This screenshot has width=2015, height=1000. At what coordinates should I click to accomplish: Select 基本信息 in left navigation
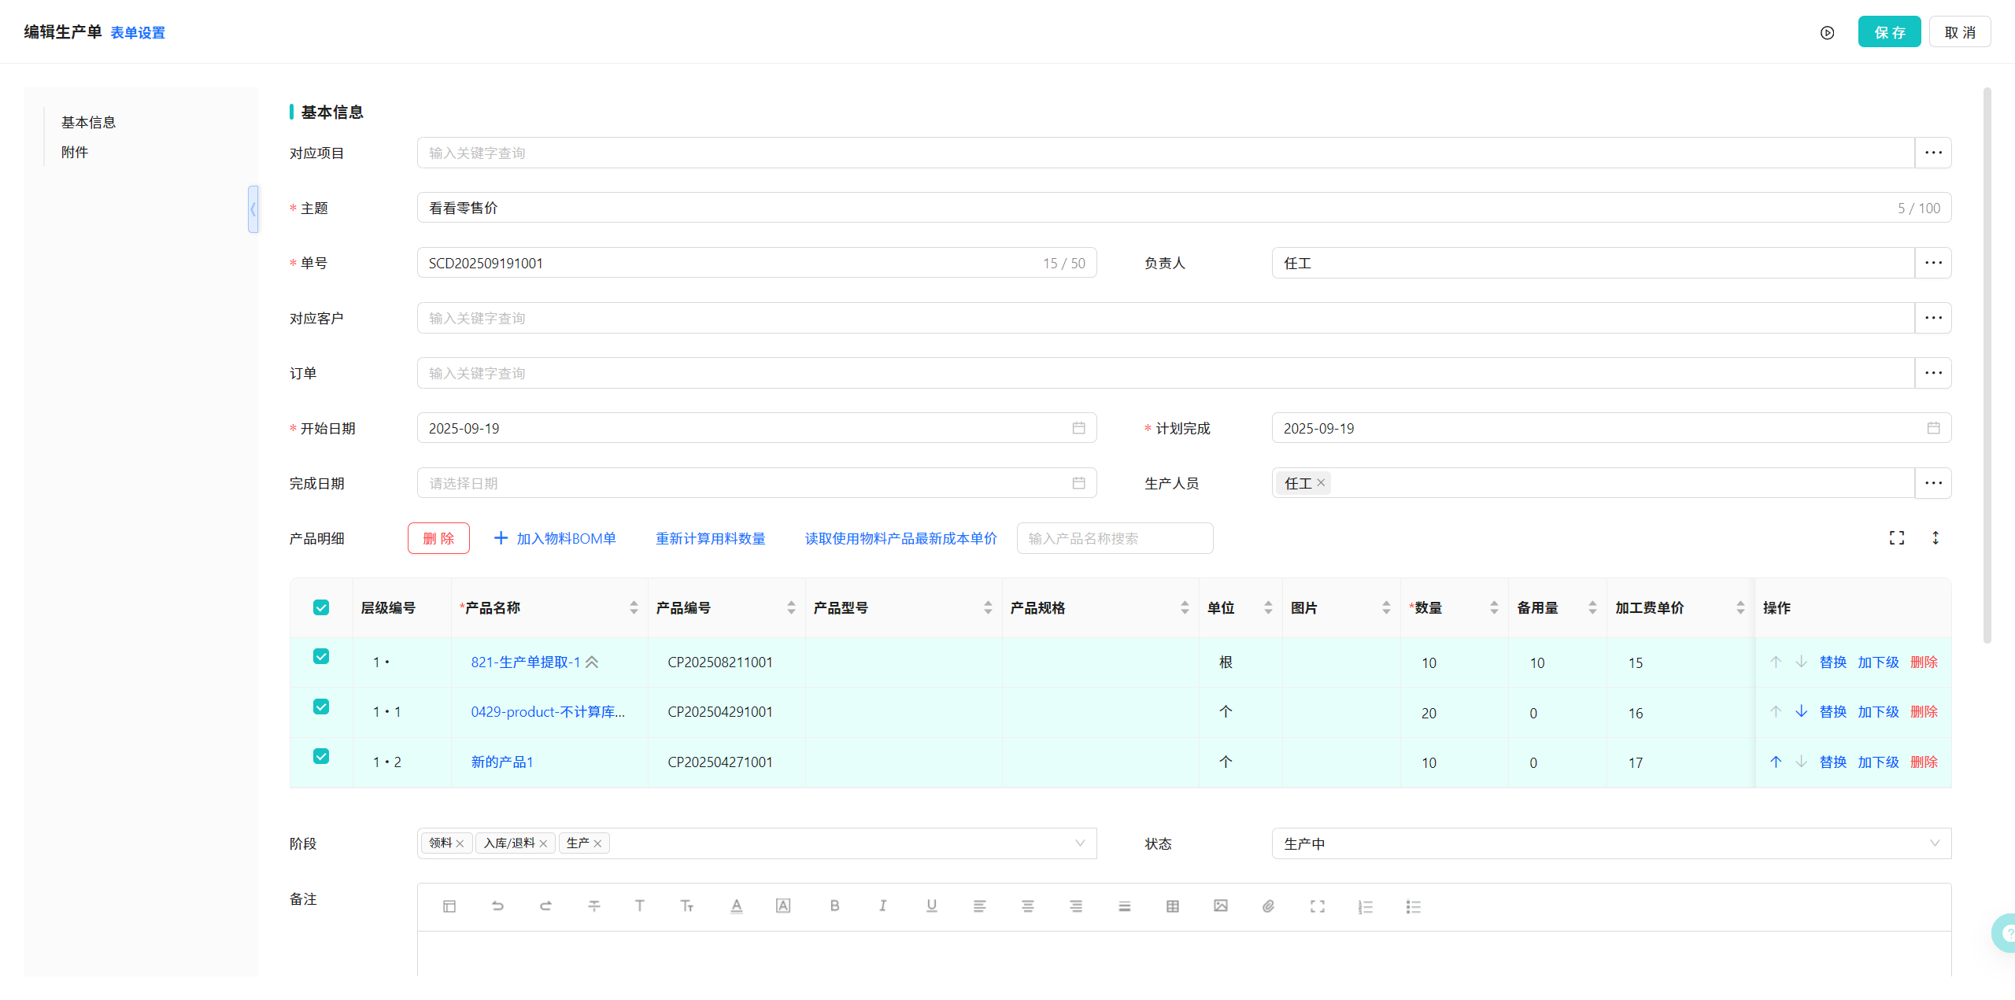tap(88, 123)
